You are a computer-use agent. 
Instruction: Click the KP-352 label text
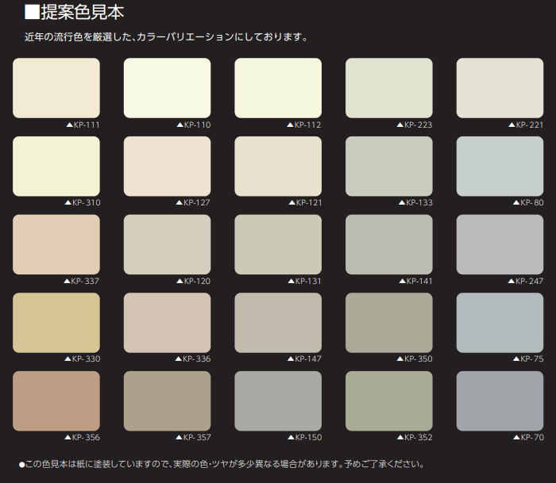pyautogui.click(x=418, y=437)
